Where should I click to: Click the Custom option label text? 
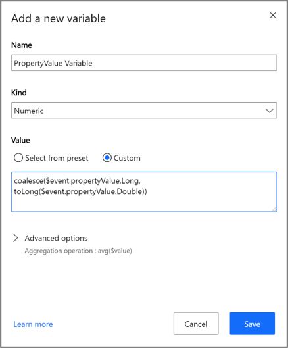(127, 158)
